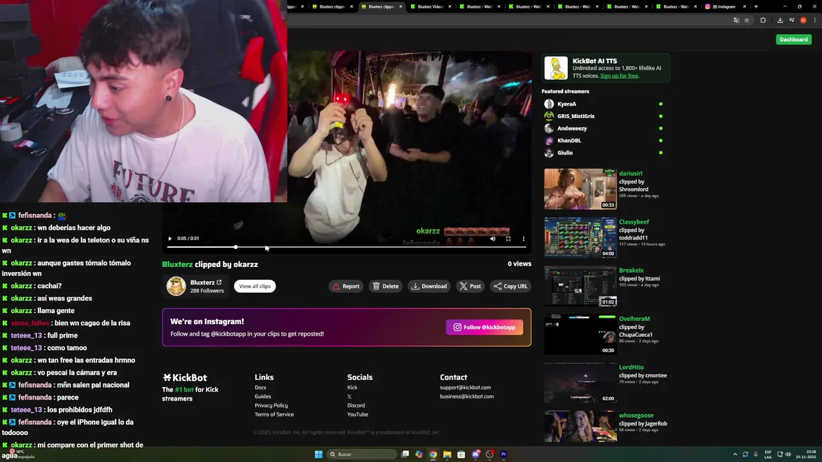
Task: Follow @kickbotapp on Instagram
Action: (x=485, y=327)
